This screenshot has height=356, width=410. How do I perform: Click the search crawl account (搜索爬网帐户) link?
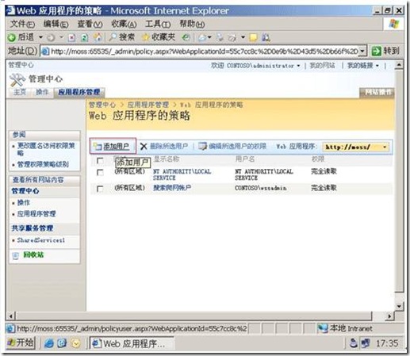pyautogui.click(x=172, y=188)
